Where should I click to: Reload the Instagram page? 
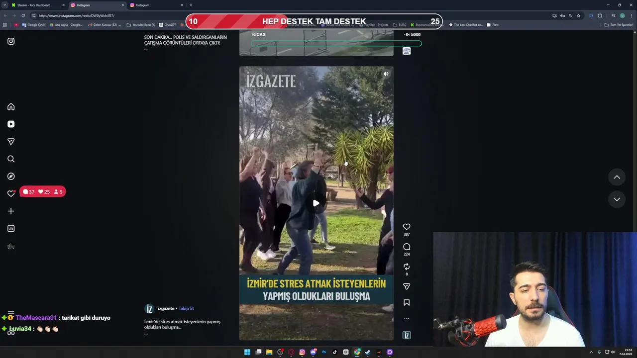click(x=23, y=15)
